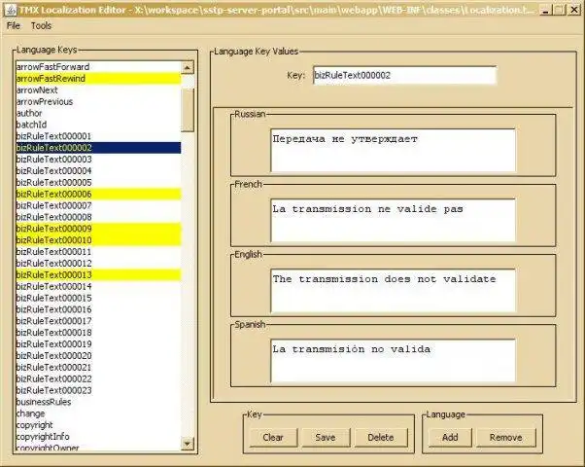Click the list scroll down arrow

[x=188, y=444]
